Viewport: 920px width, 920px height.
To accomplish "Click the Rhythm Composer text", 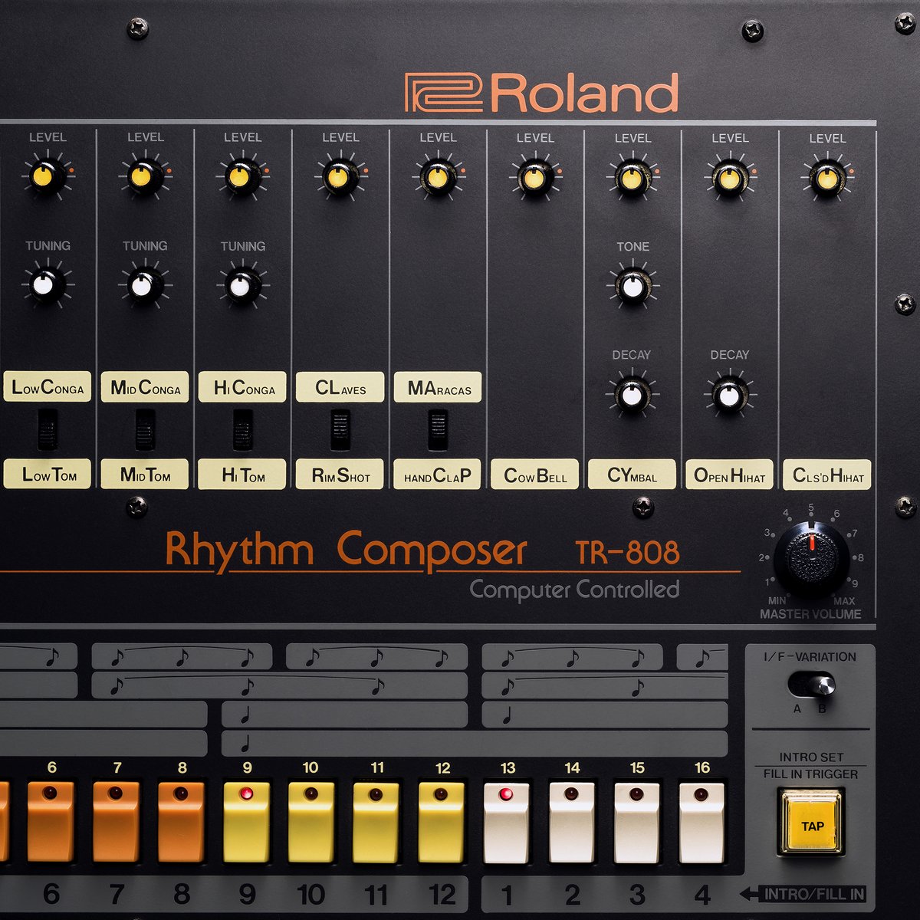I will pyautogui.click(x=346, y=550).
